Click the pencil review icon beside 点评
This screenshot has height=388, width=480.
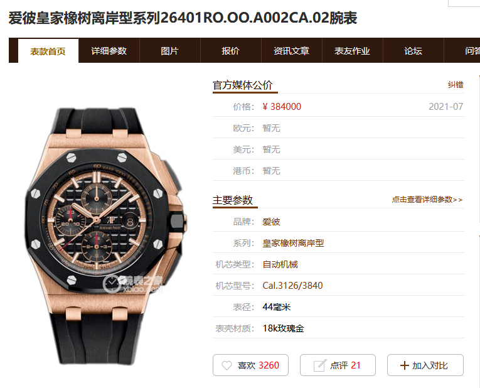(x=320, y=365)
